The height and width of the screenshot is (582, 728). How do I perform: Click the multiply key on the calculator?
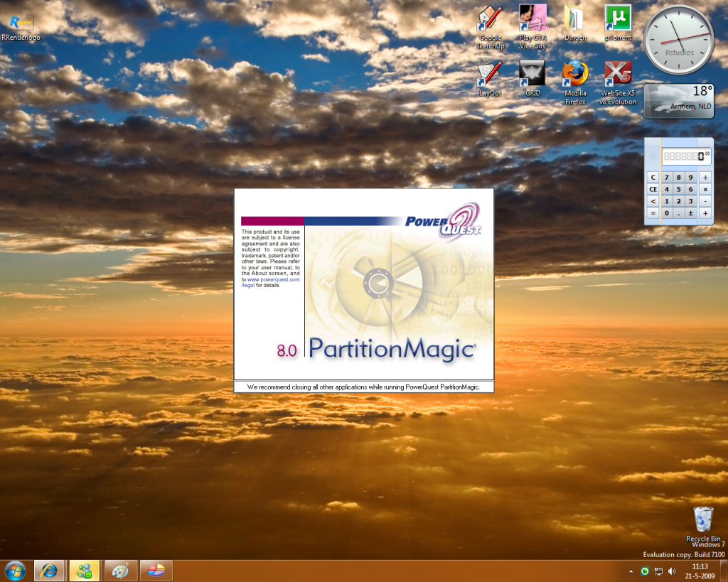tap(705, 189)
